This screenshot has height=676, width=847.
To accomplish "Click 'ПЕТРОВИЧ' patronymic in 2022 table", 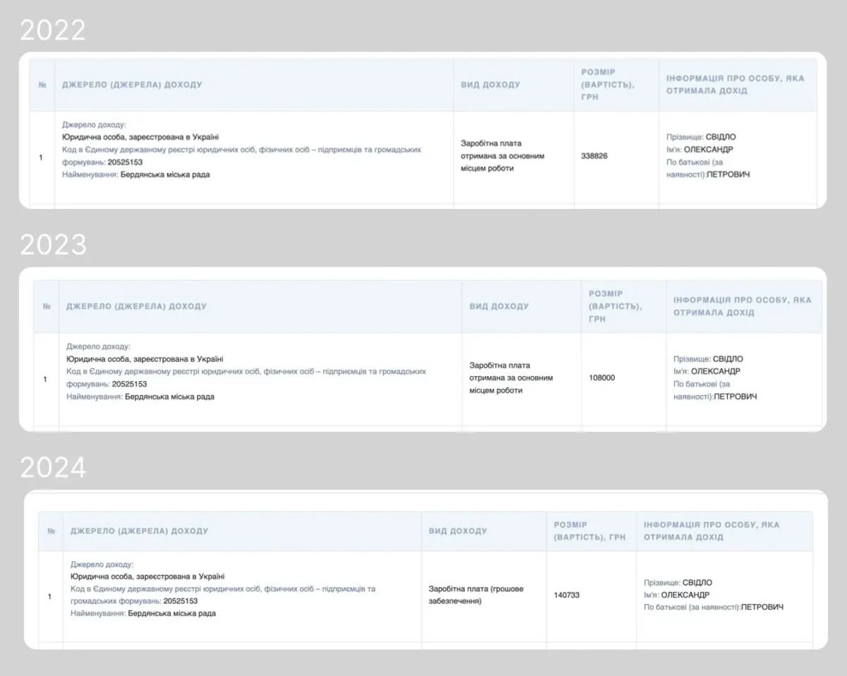I will click(728, 174).
